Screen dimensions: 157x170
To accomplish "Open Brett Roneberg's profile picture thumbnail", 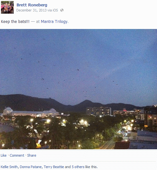I will click(x=7, y=7).
